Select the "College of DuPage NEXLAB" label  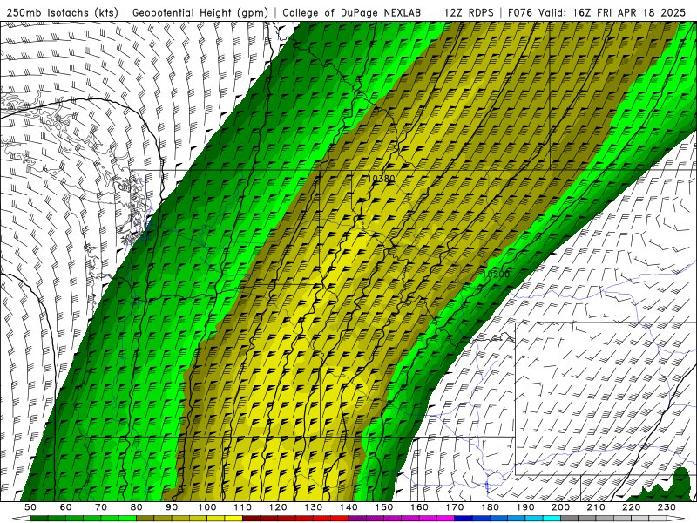click(351, 13)
